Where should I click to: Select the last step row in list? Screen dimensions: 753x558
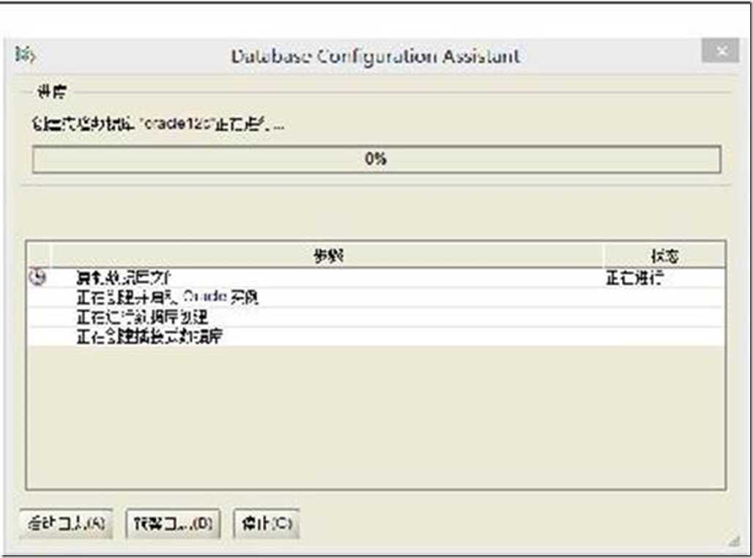pyautogui.click(x=376, y=337)
